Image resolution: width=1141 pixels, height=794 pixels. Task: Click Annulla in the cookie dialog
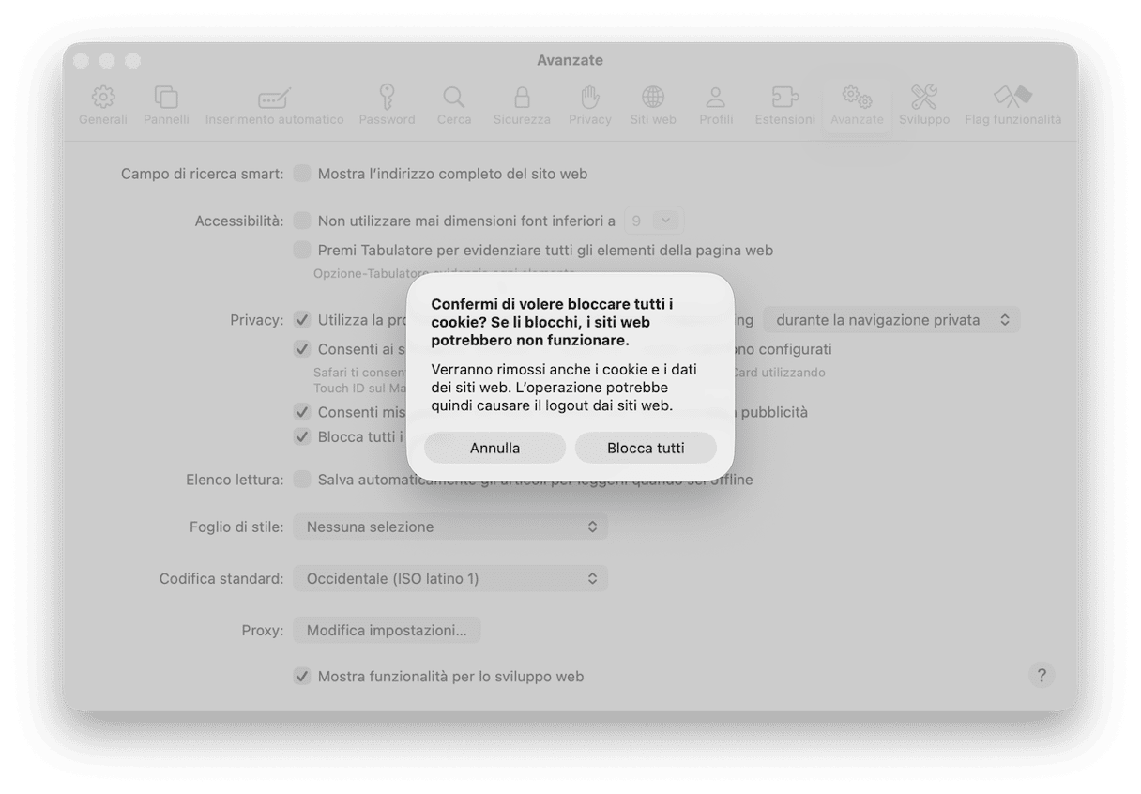[494, 448]
